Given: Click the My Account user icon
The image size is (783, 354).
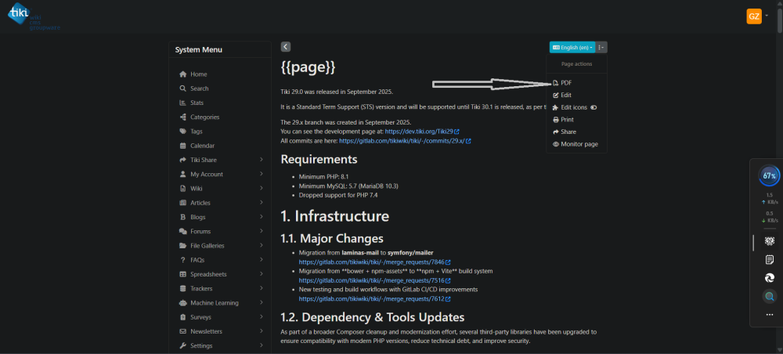Looking at the screenshot, I should [x=182, y=174].
